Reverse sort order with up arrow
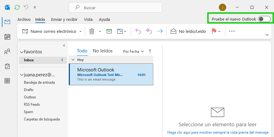Image resolution: width=274 pixels, height=137 pixels. tap(150, 51)
